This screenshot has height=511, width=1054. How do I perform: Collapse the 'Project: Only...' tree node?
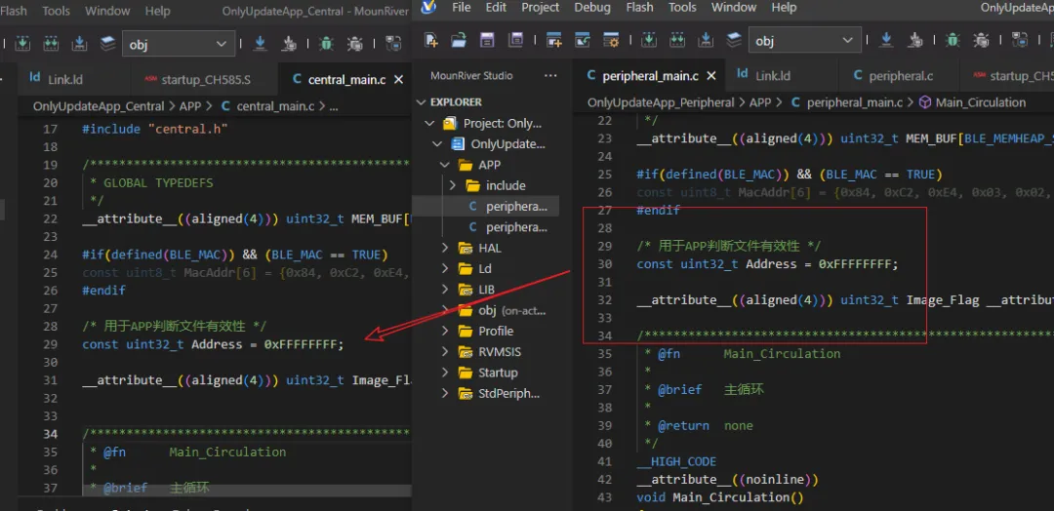(x=429, y=124)
